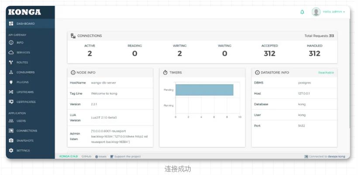Click the Connections panel header icon

(73, 36)
